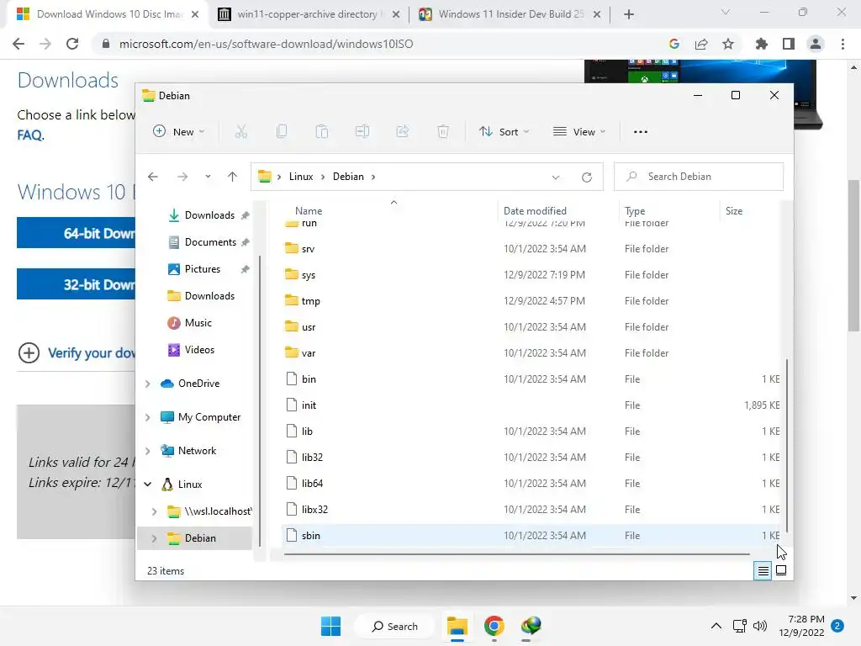861x646 pixels.
Task: Open the FAQ link
Action: 30,135
